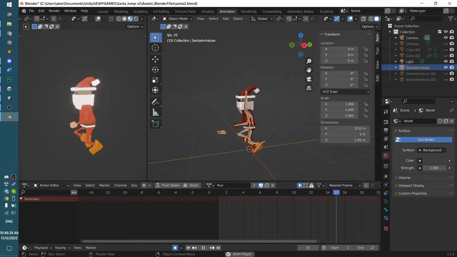Open the Global orientation dropdown

coord(262,19)
